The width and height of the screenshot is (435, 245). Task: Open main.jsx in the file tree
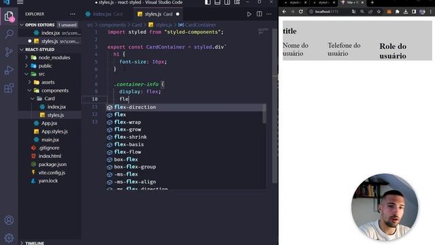tap(50, 140)
